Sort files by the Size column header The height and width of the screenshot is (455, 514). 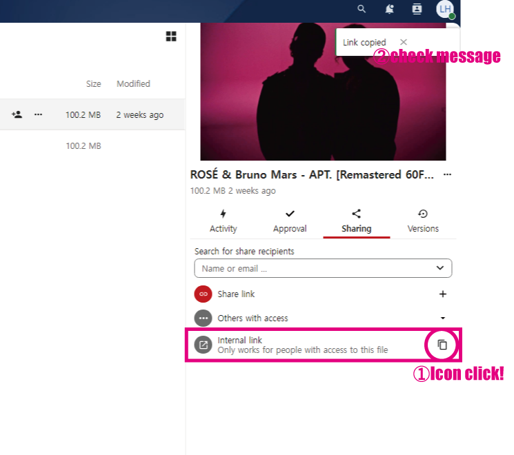(93, 83)
